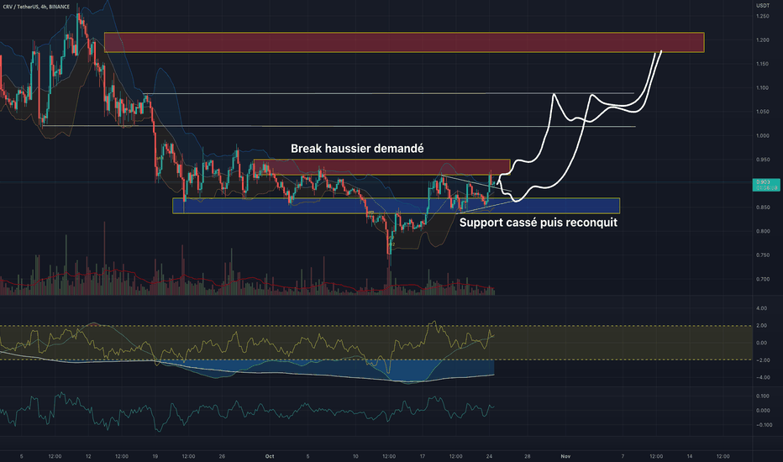
Task: Click the 4.00 oscillator scale value
Action: (761, 308)
